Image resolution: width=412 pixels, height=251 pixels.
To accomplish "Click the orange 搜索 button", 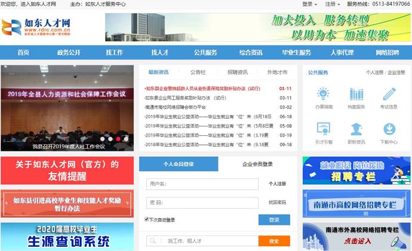I will 274,241.
